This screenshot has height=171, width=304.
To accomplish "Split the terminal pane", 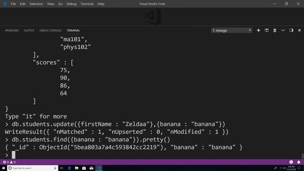I will click(267, 30).
